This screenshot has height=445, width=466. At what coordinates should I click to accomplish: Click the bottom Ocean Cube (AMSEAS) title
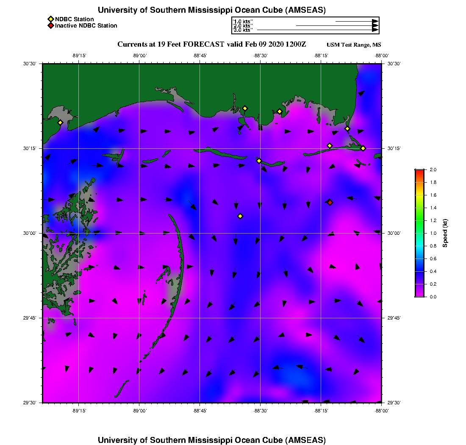[x=211, y=440]
